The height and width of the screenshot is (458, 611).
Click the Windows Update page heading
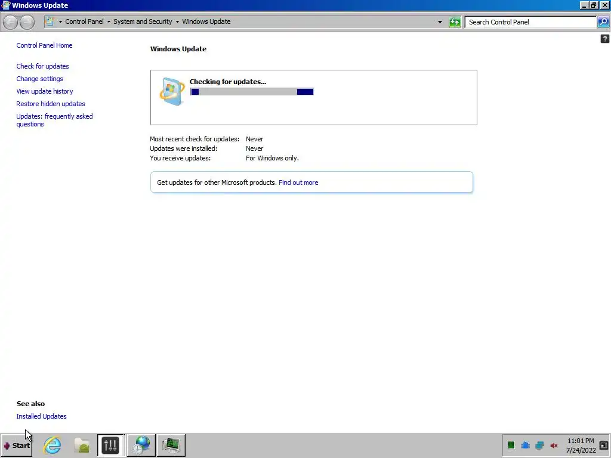pos(178,49)
